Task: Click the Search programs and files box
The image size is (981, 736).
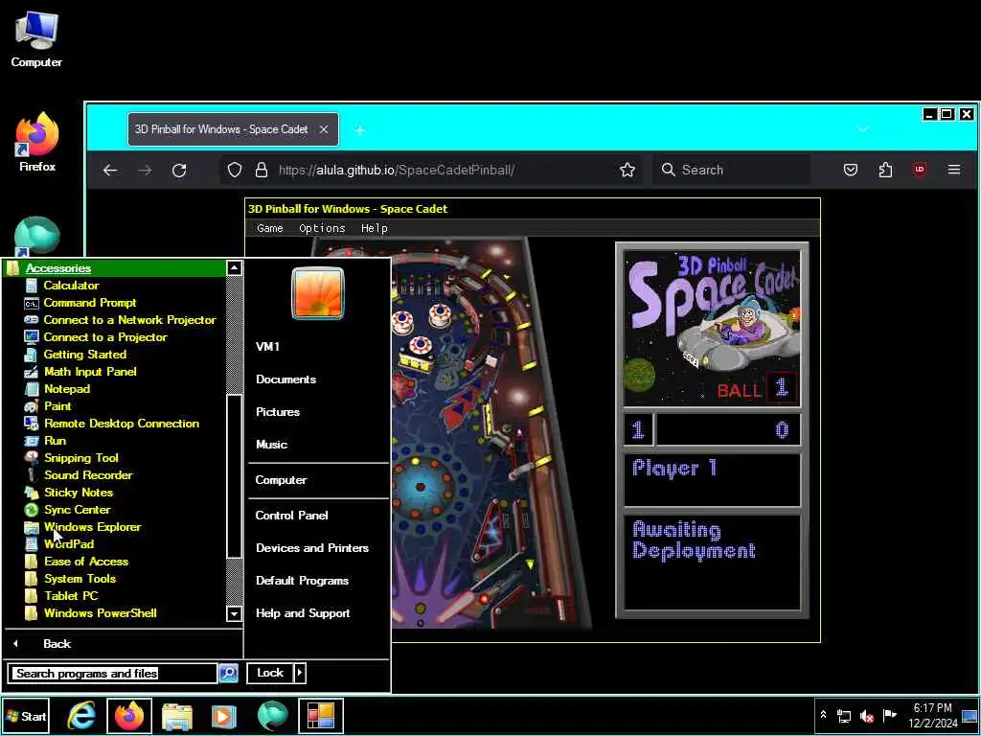Action: tap(113, 674)
